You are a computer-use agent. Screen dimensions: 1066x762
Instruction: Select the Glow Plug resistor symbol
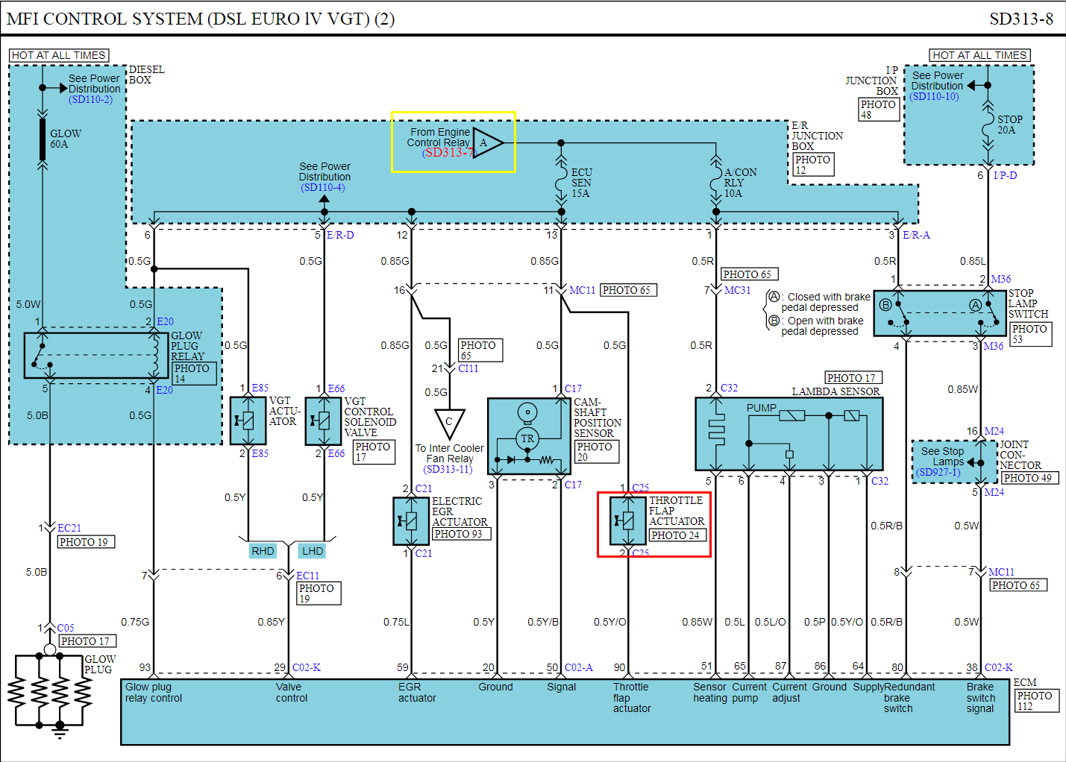(x=50, y=692)
